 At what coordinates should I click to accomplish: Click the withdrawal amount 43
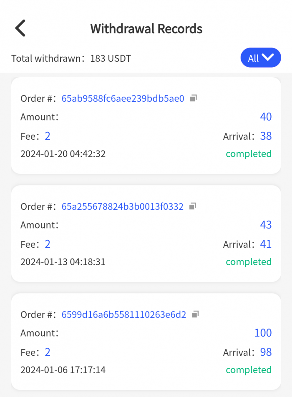coord(266,225)
